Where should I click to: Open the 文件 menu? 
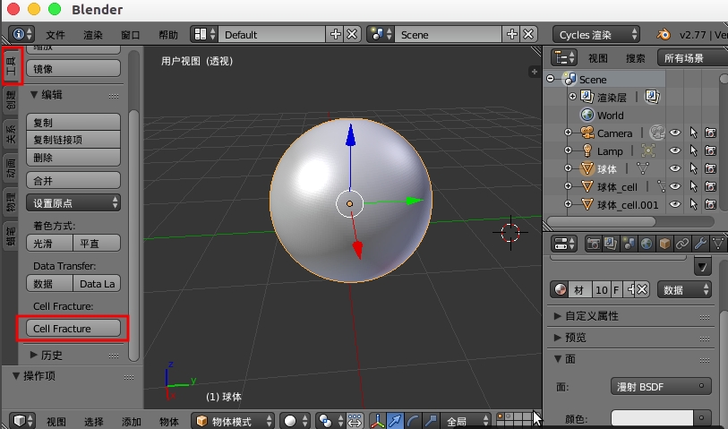click(56, 34)
